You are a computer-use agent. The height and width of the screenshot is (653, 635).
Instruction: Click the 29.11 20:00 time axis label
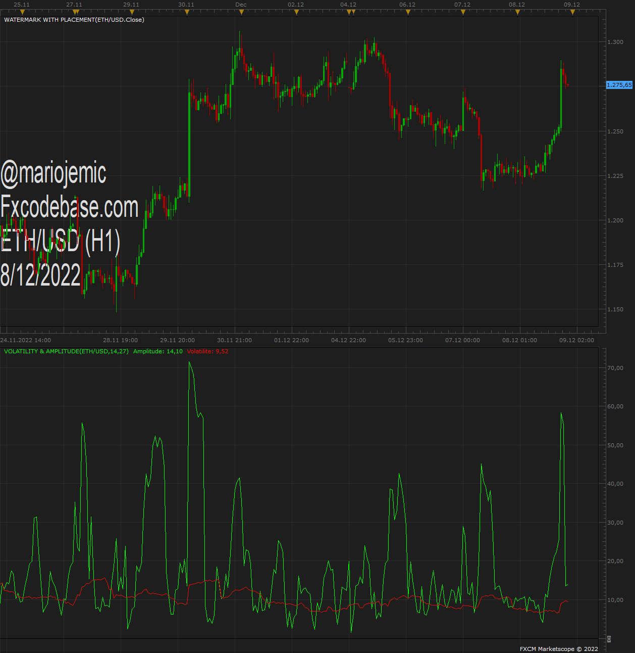click(178, 340)
